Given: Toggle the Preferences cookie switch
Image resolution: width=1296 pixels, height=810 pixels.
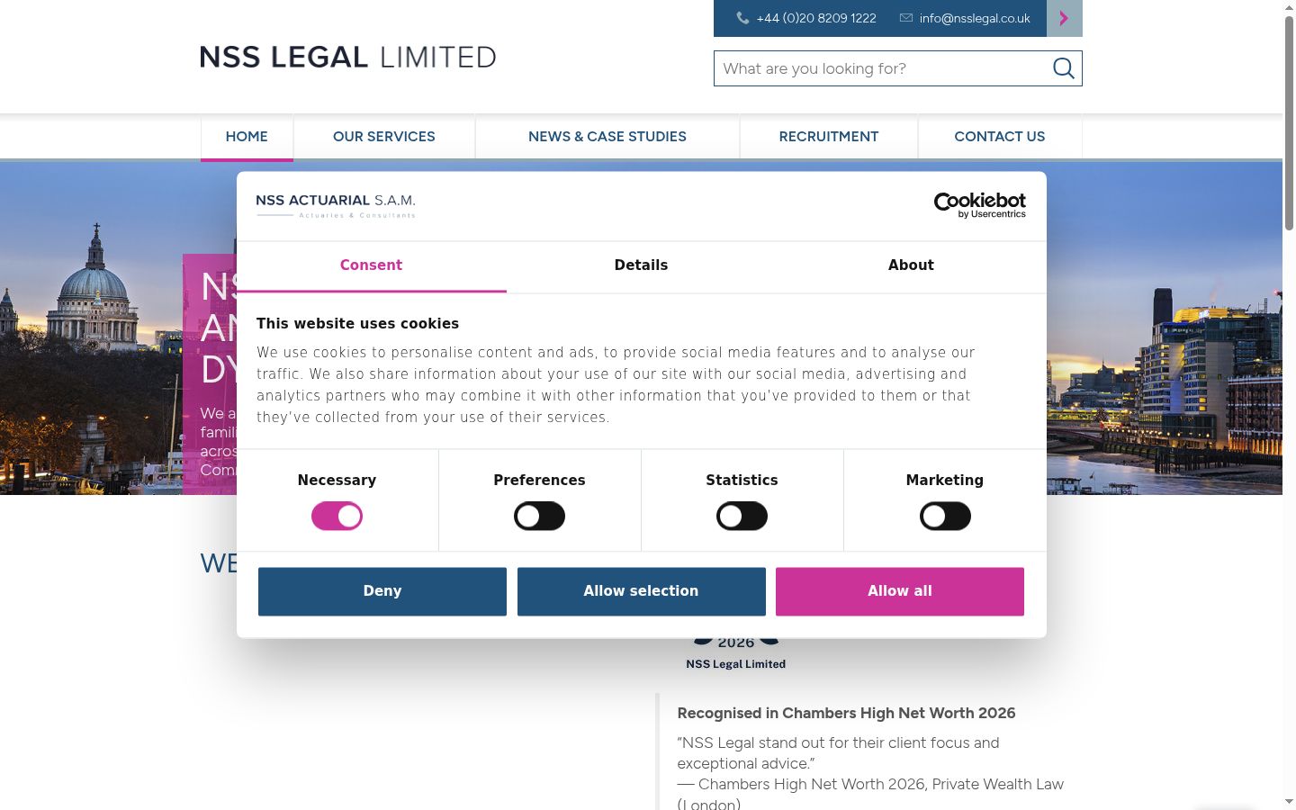Looking at the screenshot, I should coord(539,516).
